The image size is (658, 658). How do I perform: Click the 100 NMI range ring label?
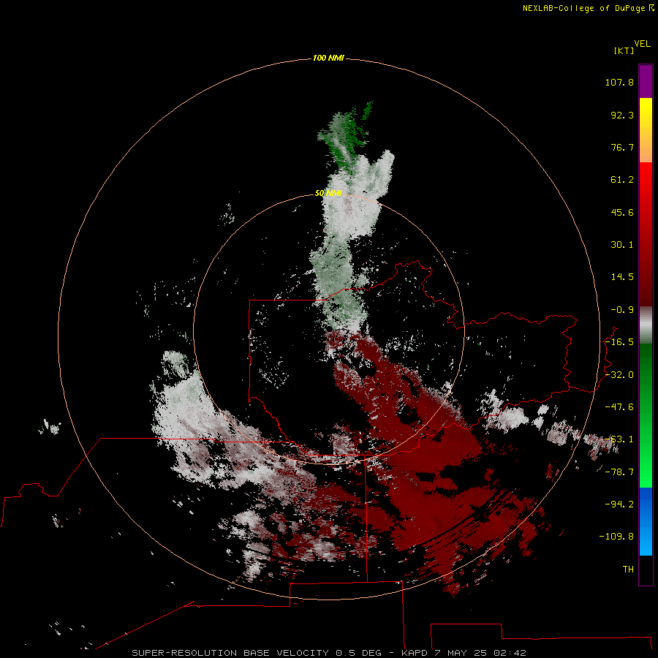pyautogui.click(x=328, y=58)
